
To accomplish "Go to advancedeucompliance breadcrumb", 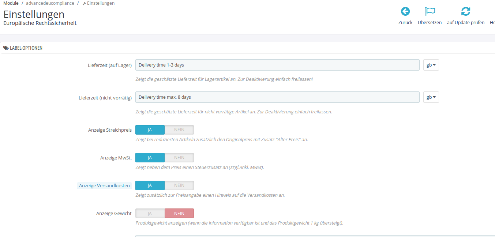I will (x=50, y=3).
